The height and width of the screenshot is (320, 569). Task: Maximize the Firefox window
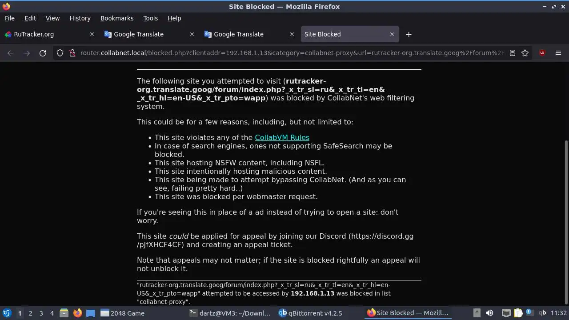[554, 7]
